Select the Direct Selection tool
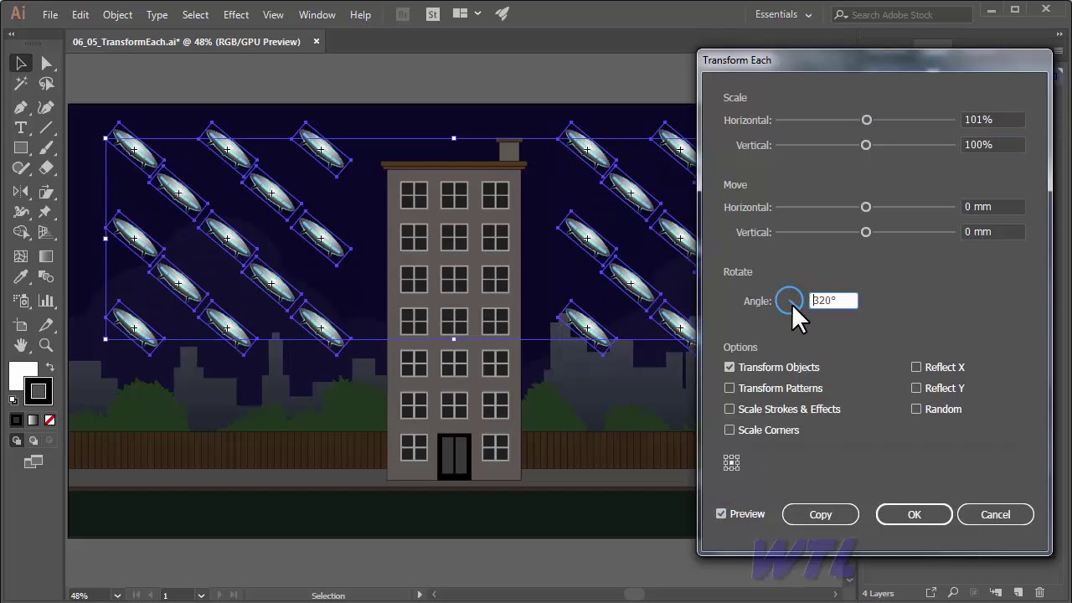1072x603 pixels. click(46, 63)
